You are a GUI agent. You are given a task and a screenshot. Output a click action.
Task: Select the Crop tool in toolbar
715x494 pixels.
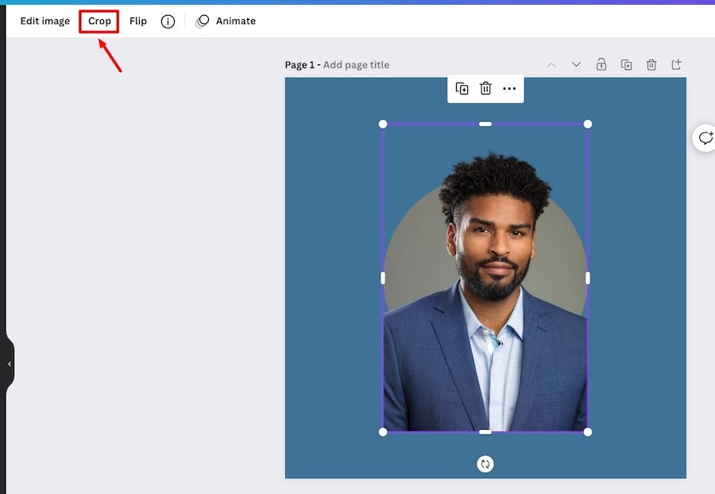(x=99, y=21)
